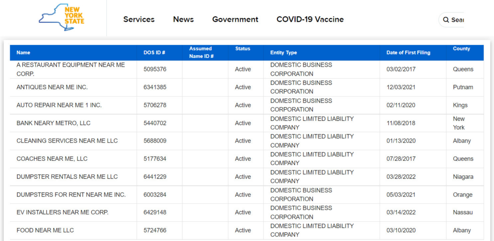Open CLEANING SERVICES NEAR ME LLC
Screen dimensions: 494x241
67,141
